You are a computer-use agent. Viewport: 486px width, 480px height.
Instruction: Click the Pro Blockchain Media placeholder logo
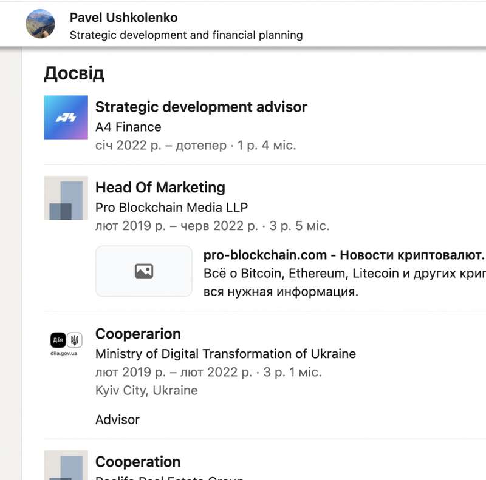[x=66, y=198]
